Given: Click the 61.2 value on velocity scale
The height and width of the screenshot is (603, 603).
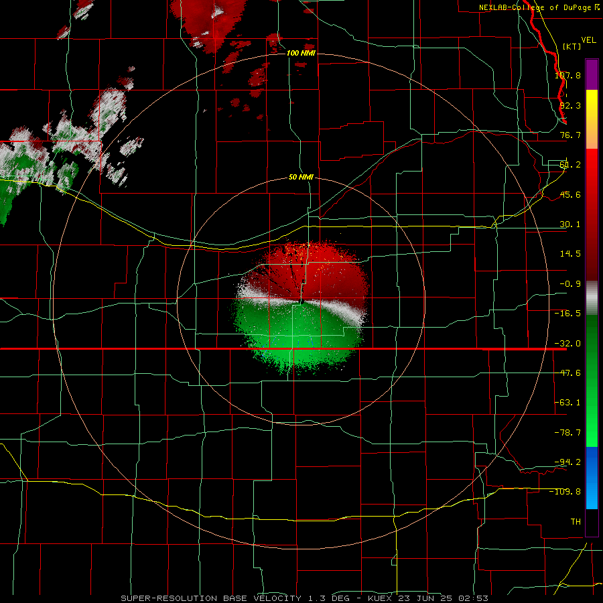Looking at the screenshot, I should (x=570, y=165).
